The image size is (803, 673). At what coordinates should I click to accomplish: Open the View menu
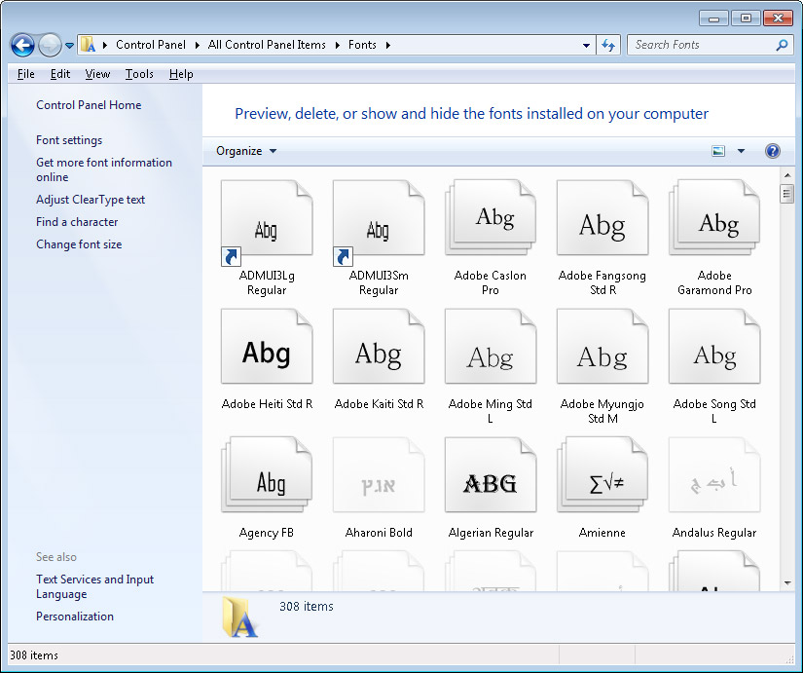[97, 74]
